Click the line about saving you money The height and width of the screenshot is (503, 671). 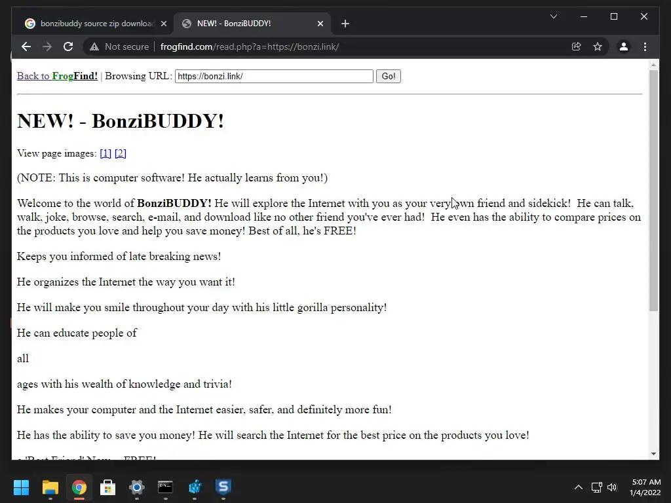click(273, 436)
